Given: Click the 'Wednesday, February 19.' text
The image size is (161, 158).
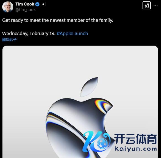Looking at the screenshot, I should pos(29,33).
